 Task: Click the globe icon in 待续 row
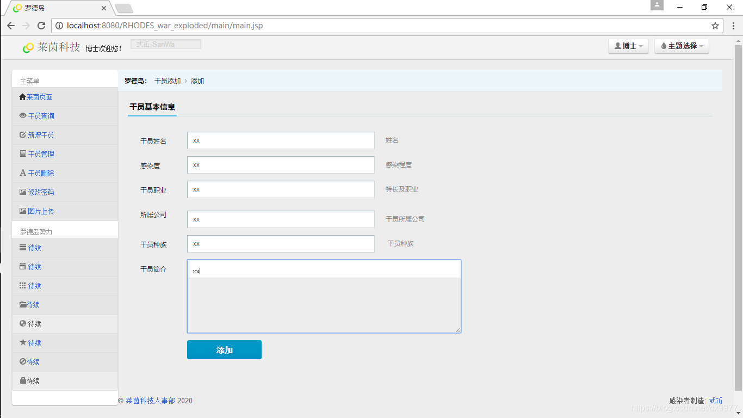[x=23, y=324]
